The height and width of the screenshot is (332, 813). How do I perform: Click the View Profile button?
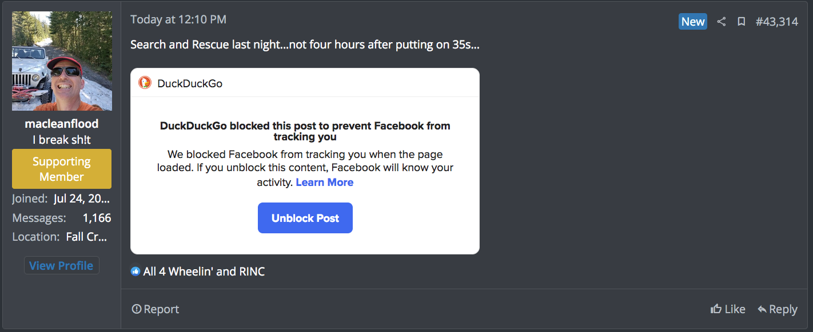(61, 265)
